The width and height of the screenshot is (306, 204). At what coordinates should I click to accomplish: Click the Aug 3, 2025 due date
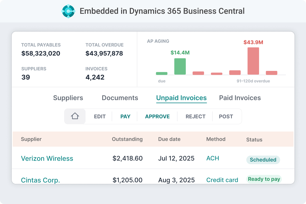pos(176,180)
